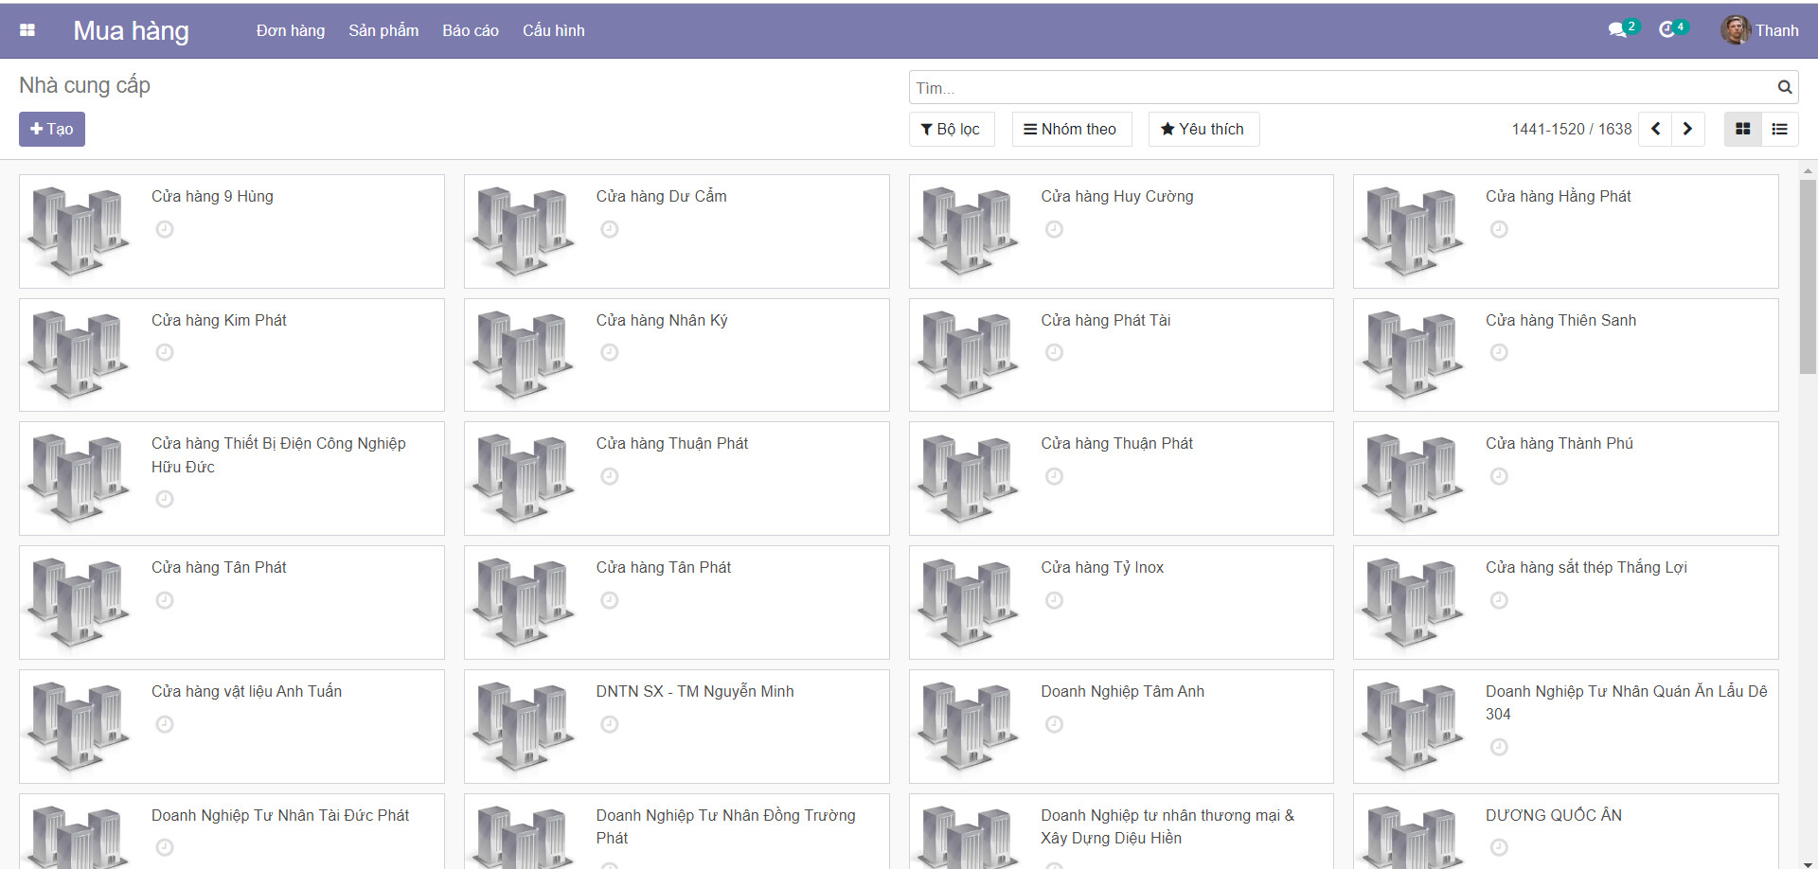Open the apps grid home menu
Viewport: 1818px width, 869px height.
tap(27, 30)
